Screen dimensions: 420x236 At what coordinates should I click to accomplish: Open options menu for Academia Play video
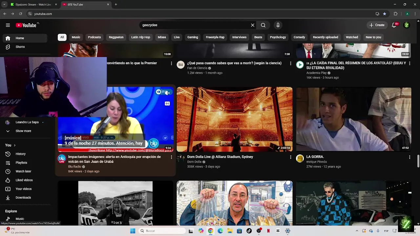(x=409, y=63)
